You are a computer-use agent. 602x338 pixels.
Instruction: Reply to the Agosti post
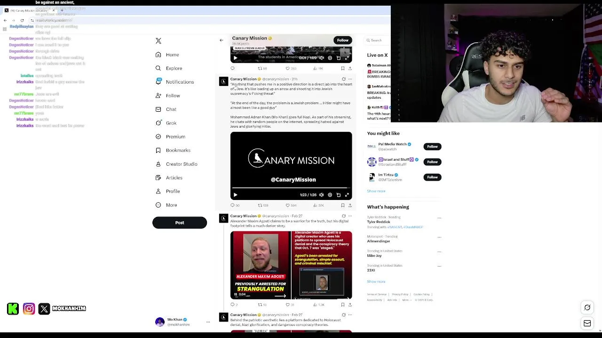[x=234, y=305]
